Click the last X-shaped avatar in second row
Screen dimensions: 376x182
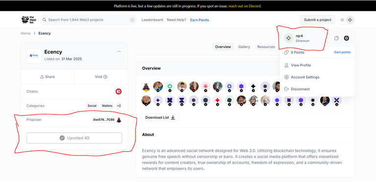[x=337, y=101]
